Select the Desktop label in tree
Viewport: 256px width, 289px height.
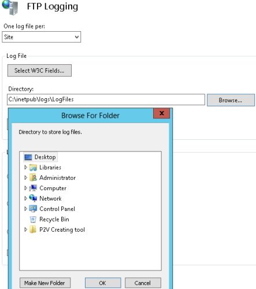(x=45, y=157)
